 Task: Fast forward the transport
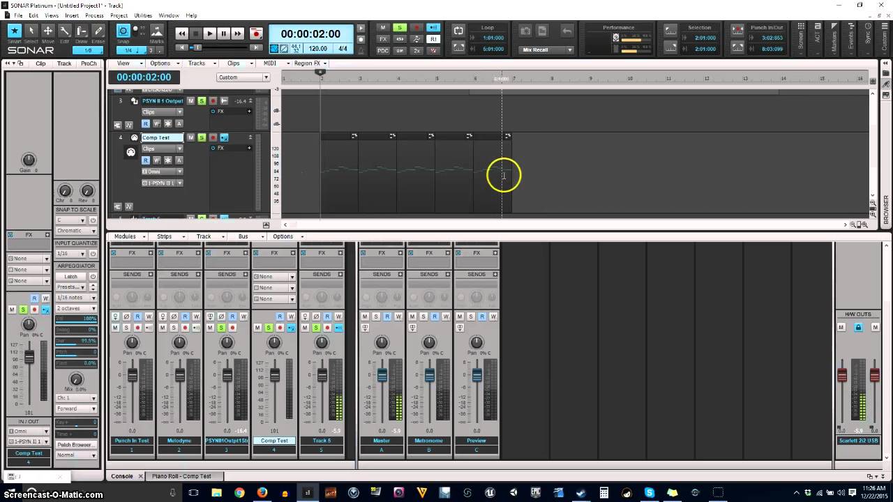238,33
